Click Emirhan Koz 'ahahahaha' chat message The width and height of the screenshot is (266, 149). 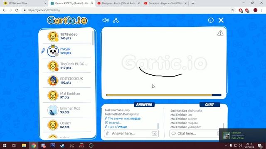[x=186, y=111]
